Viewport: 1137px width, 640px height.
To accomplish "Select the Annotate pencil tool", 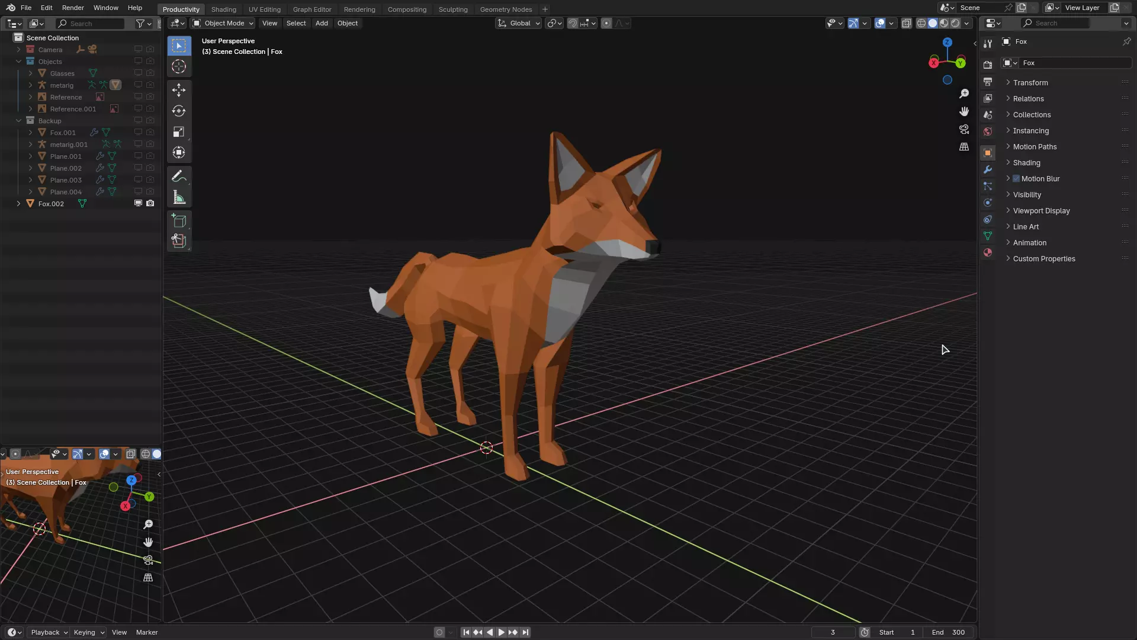I will point(179,177).
